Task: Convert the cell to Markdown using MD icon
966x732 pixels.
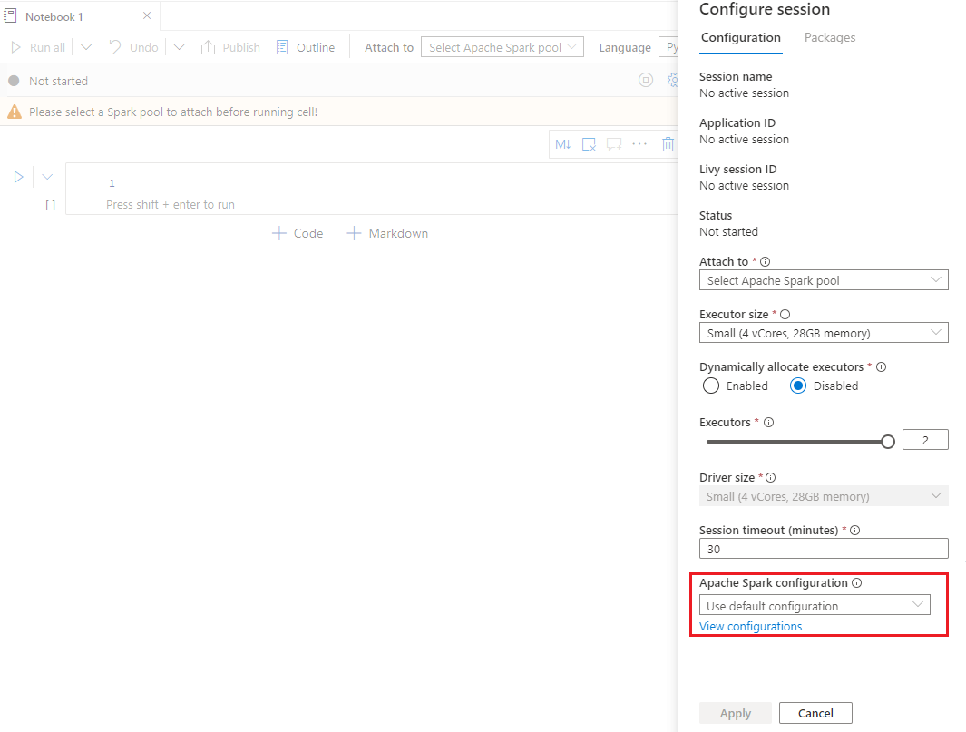Action: [563, 143]
